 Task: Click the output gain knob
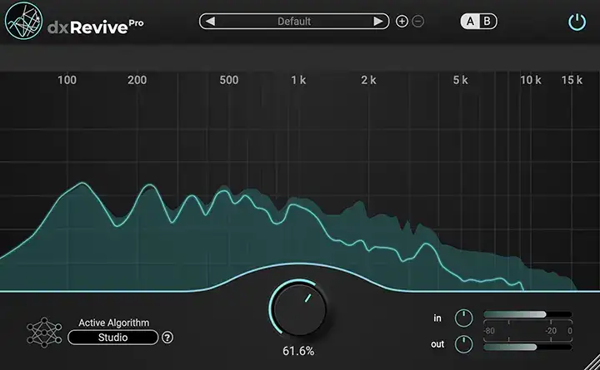(x=464, y=344)
